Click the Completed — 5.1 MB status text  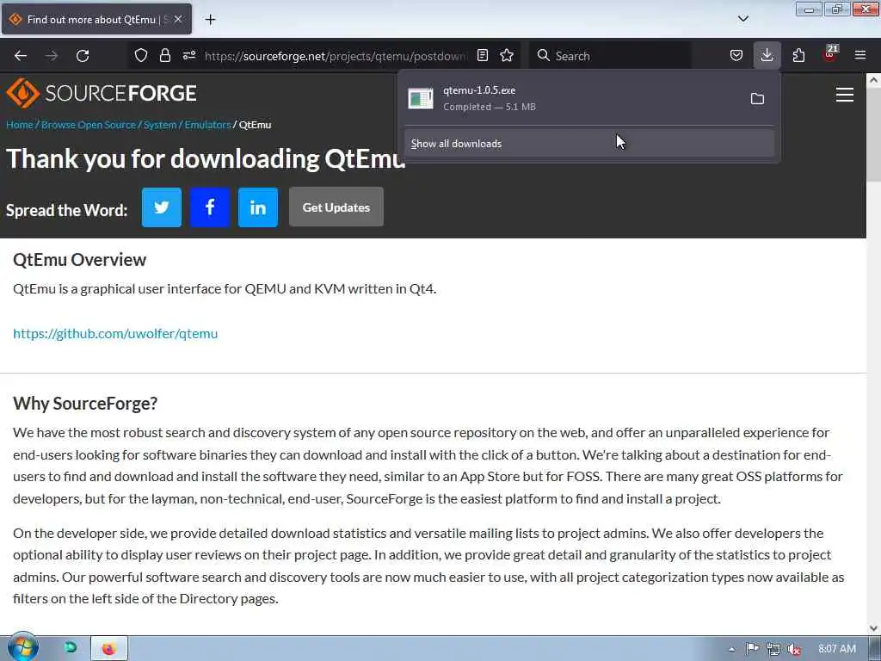pyautogui.click(x=490, y=107)
